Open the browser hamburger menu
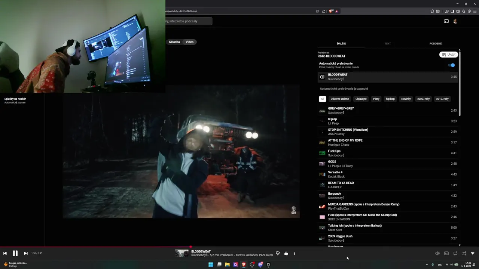The image size is (479, 269). coord(475,11)
